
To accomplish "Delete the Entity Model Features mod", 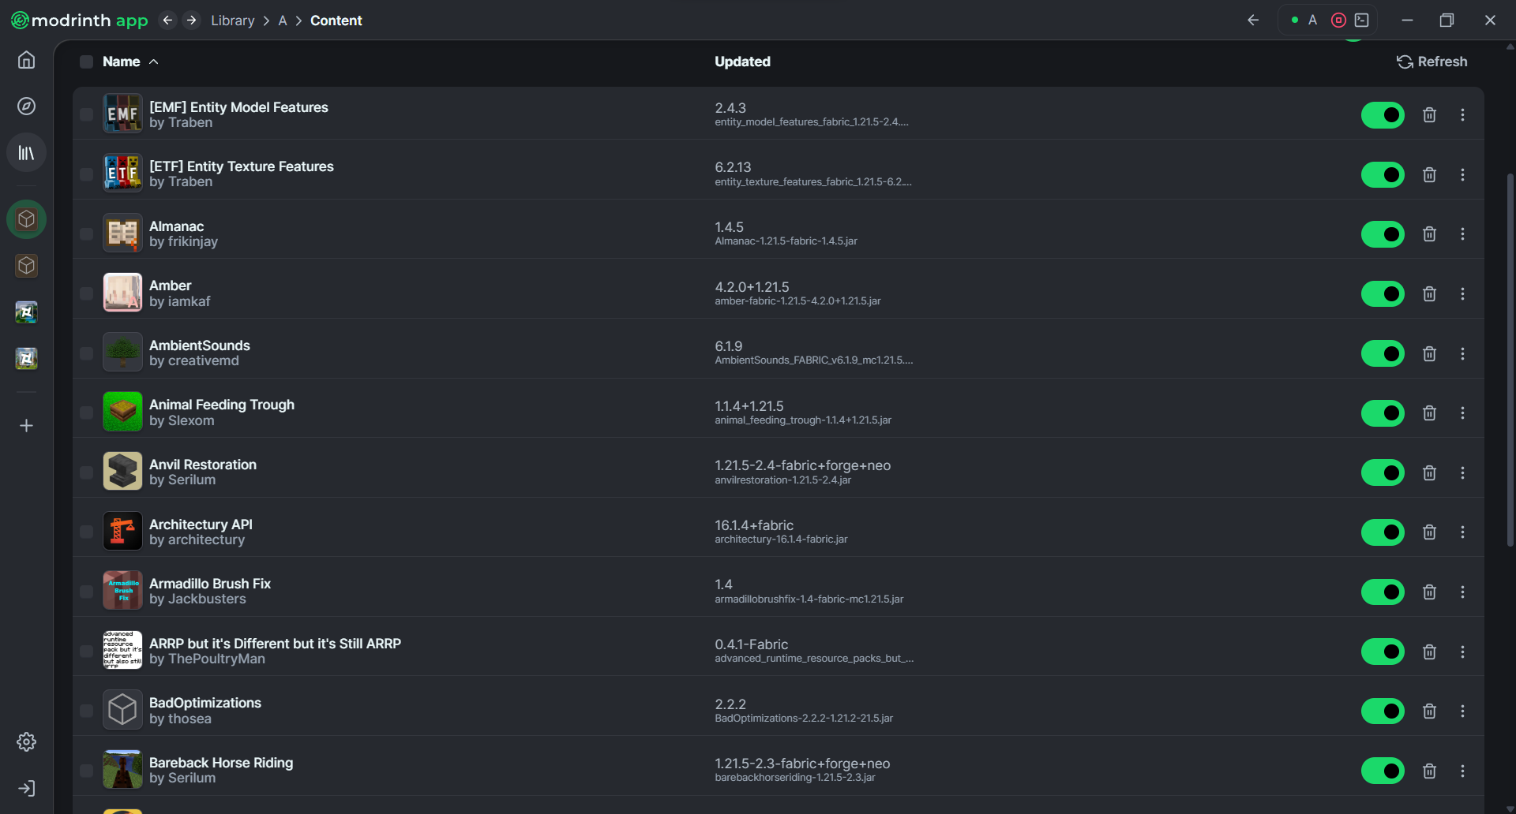I will 1429,115.
